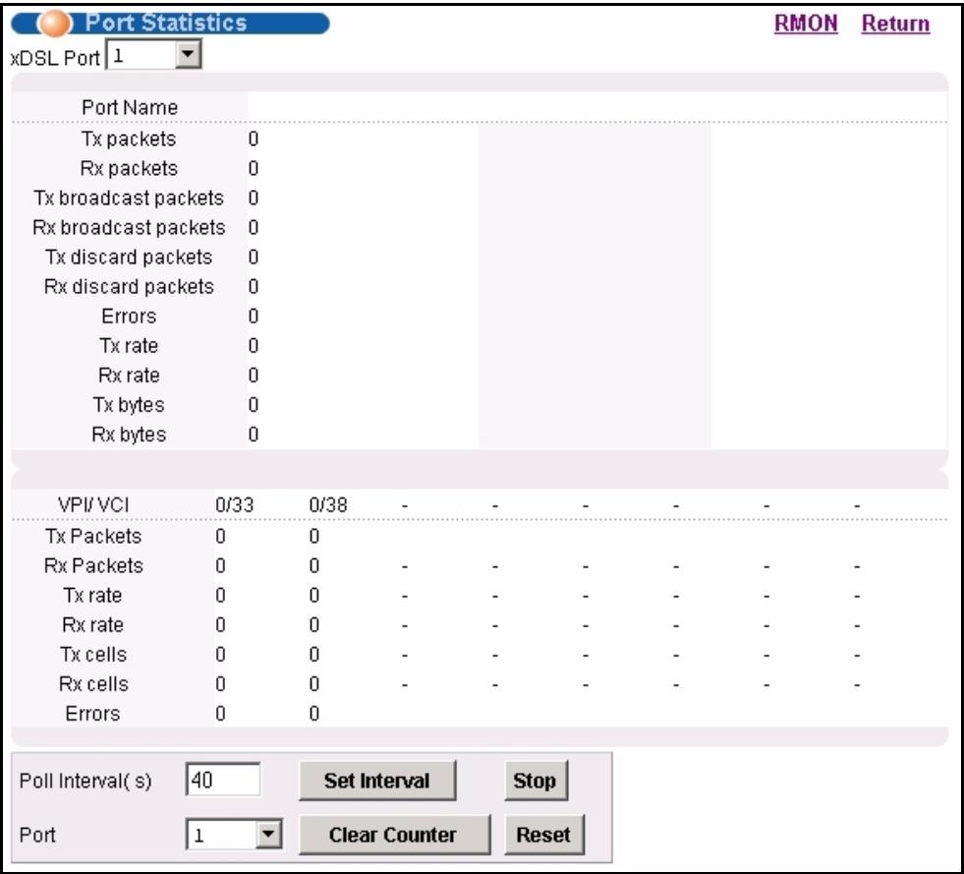This screenshot has height=874, width=964.
Task: Click the Tx Packets label in the VPI/VCI table
Action: 92,537
